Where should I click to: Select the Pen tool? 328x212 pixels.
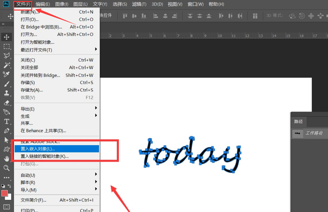[7, 131]
